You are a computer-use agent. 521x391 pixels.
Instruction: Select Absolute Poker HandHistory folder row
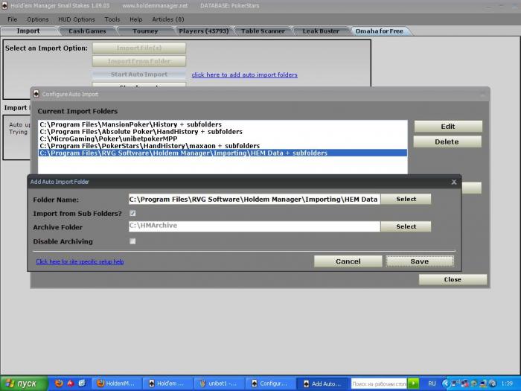pos(223,132)
